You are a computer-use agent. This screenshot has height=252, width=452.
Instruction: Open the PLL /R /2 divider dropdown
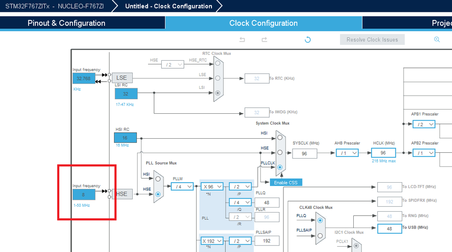[x=240, y=217]
